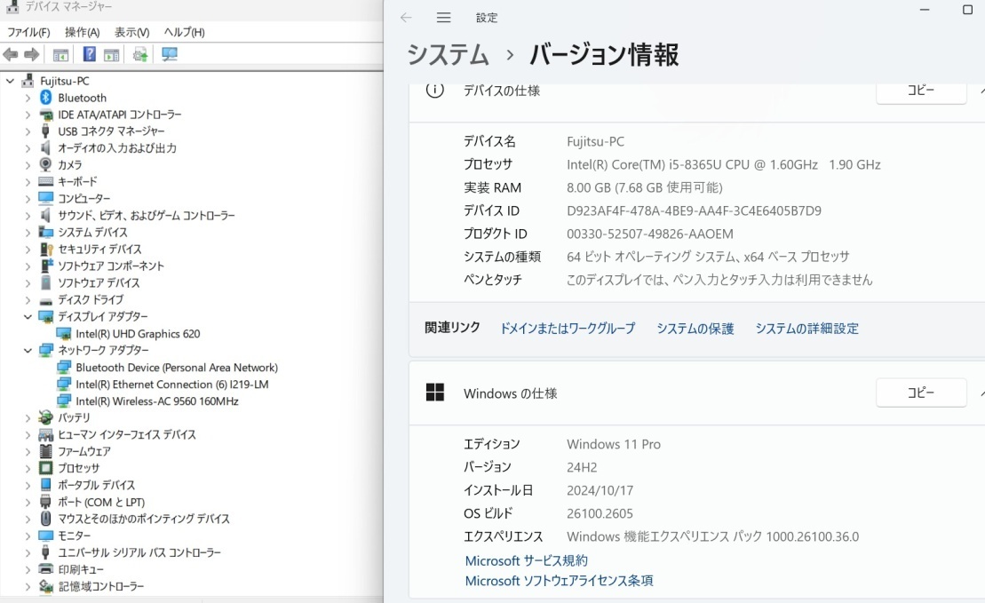985x603 pixels.
Task: Open システムの保護 link
Action: point(695,329)
